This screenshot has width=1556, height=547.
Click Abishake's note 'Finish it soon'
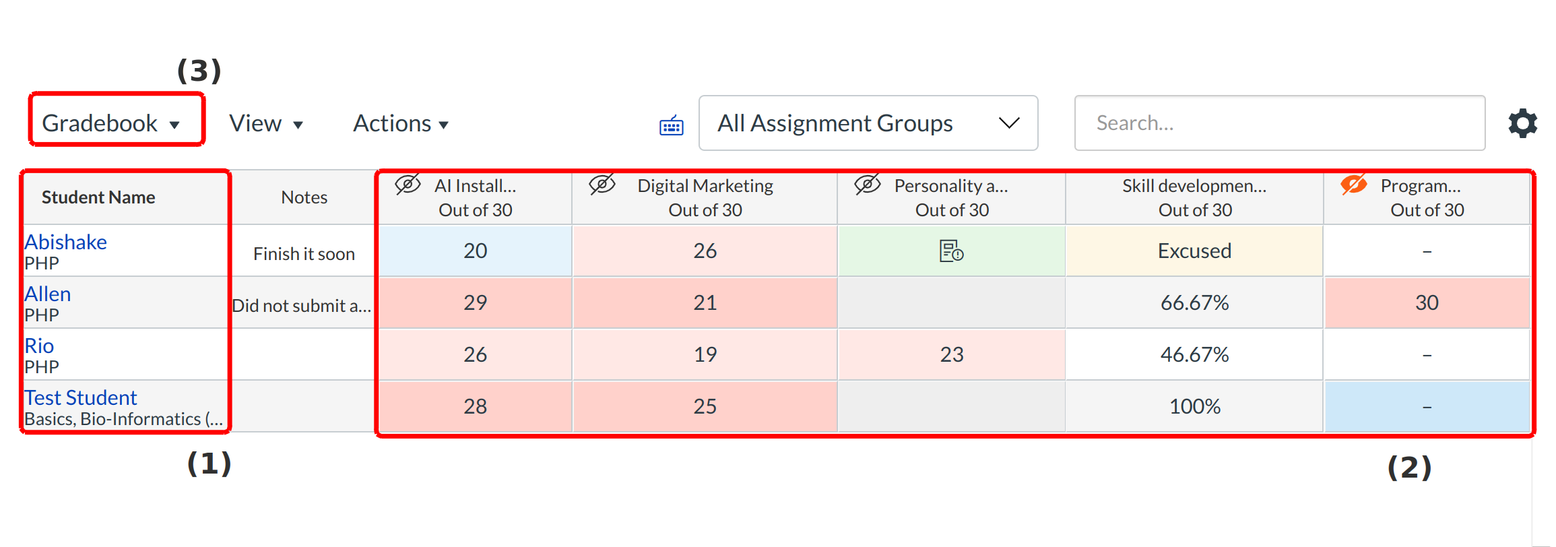(x=304, y=254)
